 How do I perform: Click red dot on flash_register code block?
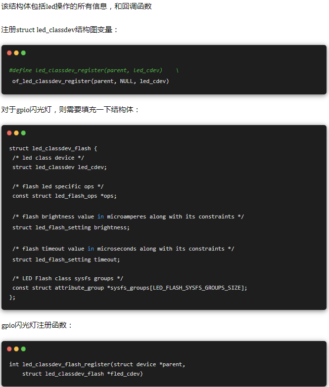pyautogui.click(x=9, y=349)
